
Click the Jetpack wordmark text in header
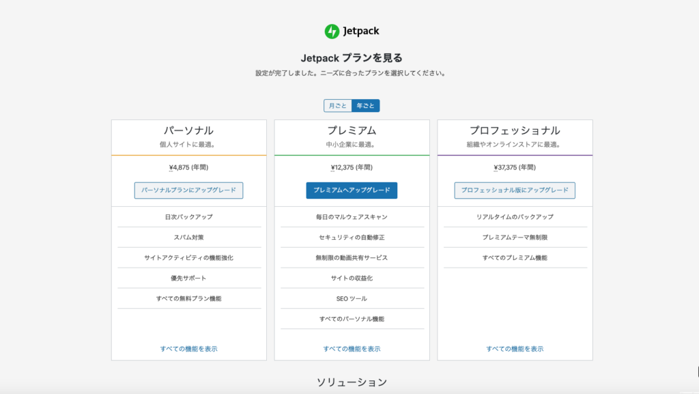pos(360,31)
